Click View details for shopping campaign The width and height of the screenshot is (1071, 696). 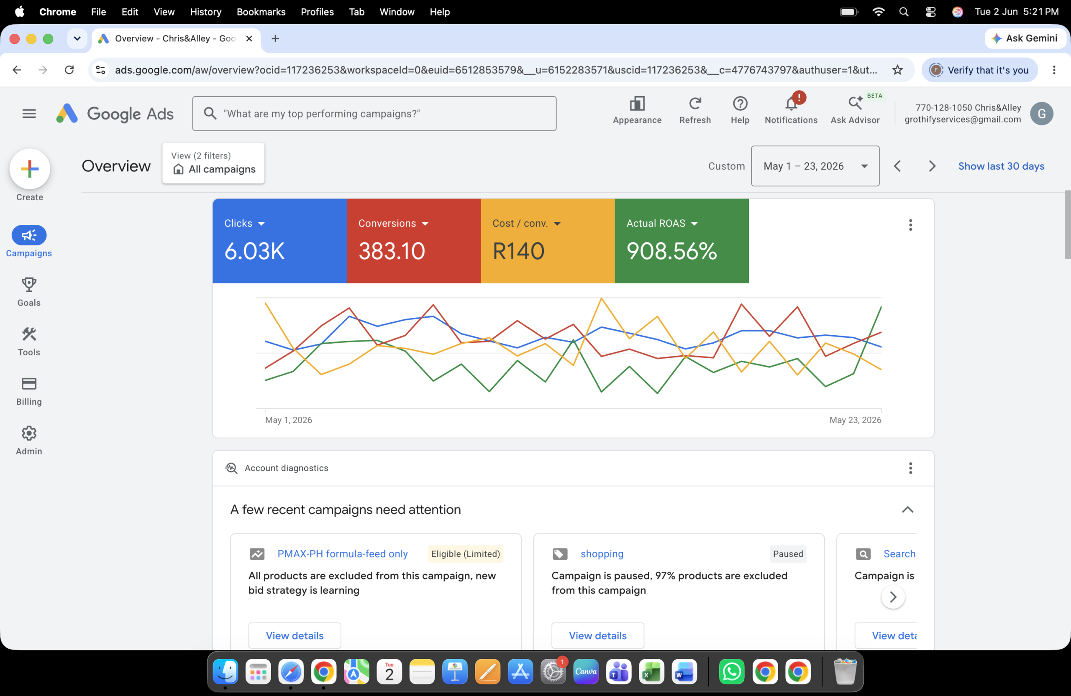[x=597, y=635]
